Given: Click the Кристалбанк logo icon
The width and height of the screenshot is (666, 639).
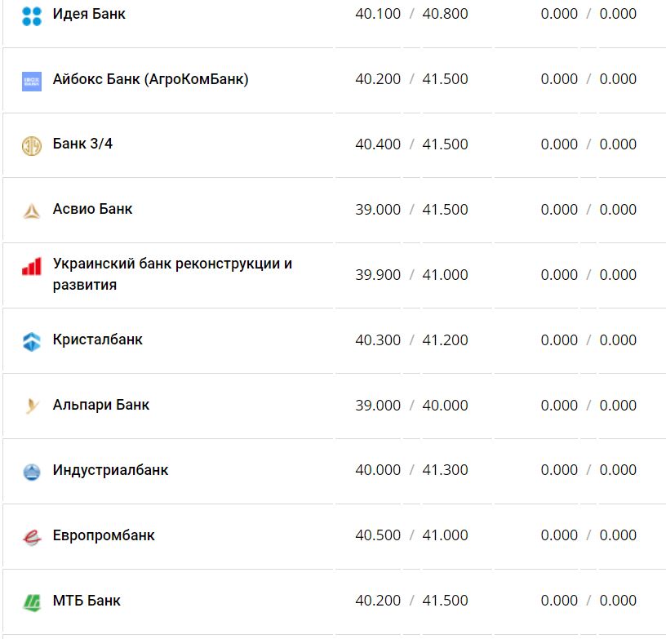Looking at the screenshot, I should (31, 341).
